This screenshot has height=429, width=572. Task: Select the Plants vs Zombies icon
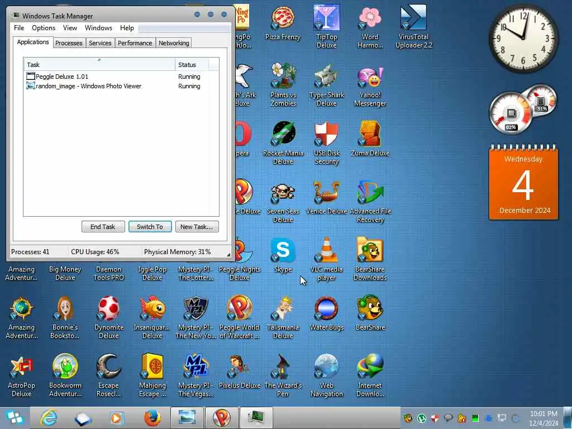tap(283, 84)
